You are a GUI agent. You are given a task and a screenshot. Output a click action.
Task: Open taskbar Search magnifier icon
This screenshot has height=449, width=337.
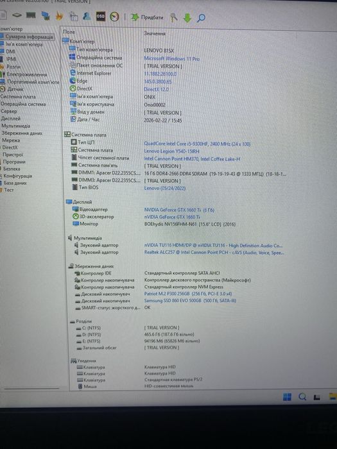coord(302,397)
